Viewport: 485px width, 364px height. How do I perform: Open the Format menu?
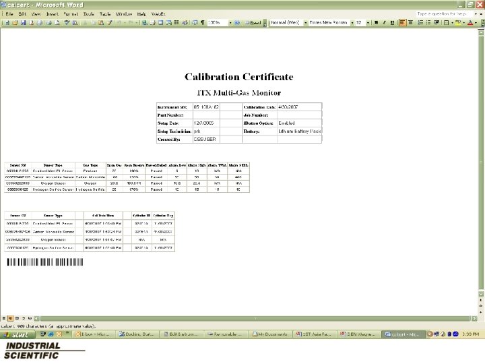pyautogui.click(x=71, y=14)
